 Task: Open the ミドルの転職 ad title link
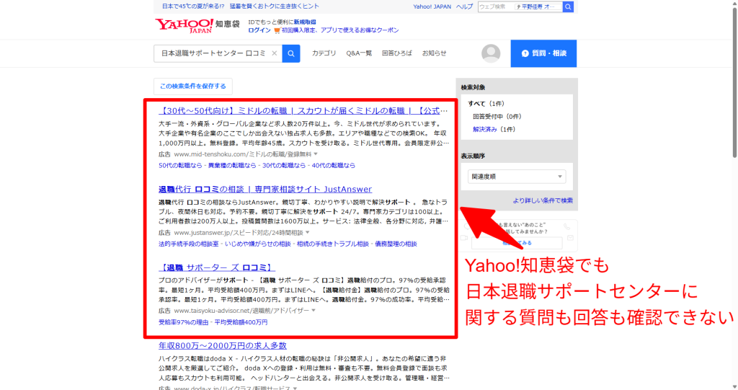pyautogui.click(x=303, y=111)
